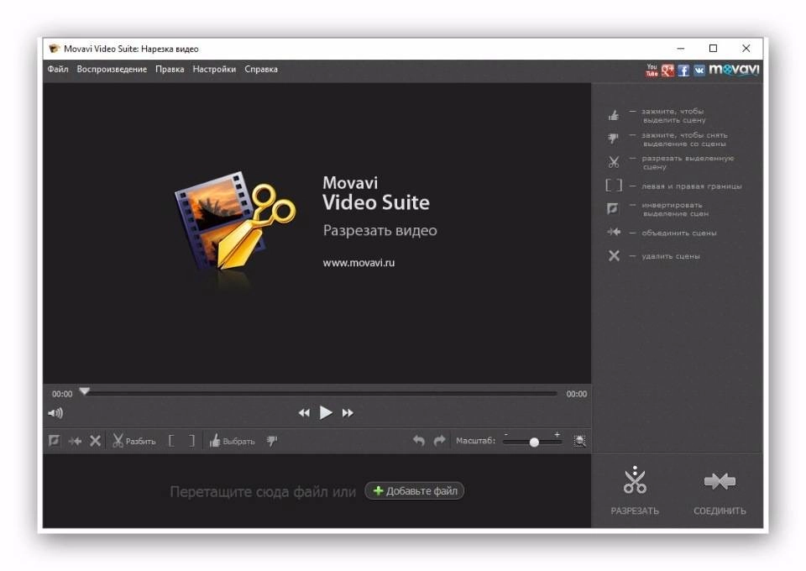Click the scissors icon in the help panel
806x571 pixels.
click(614, 162)
